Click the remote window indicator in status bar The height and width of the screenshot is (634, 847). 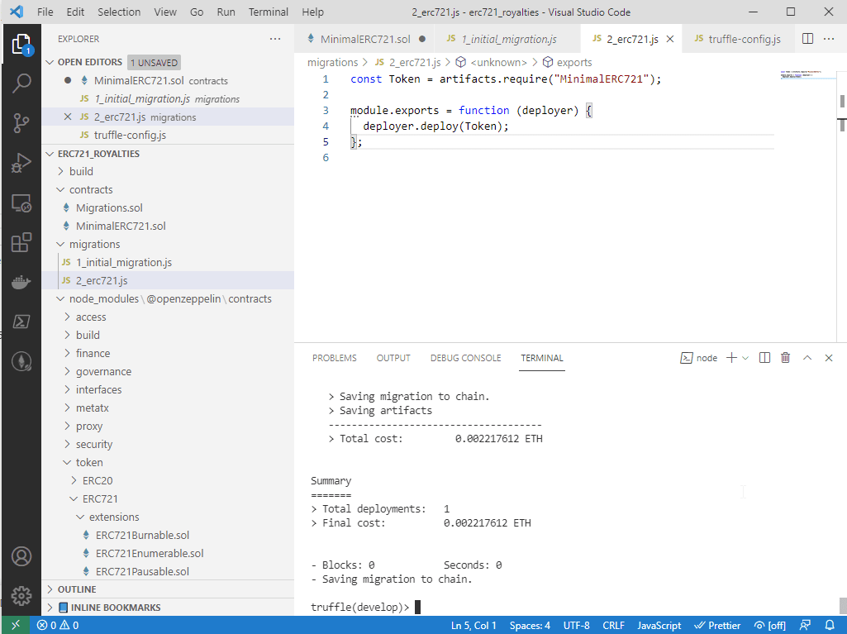[16, 625]
